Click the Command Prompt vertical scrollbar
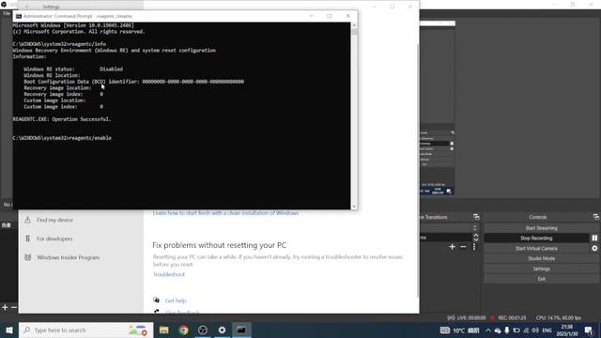The width and height of the screenshot is (601, 338). tap(354, 115)
